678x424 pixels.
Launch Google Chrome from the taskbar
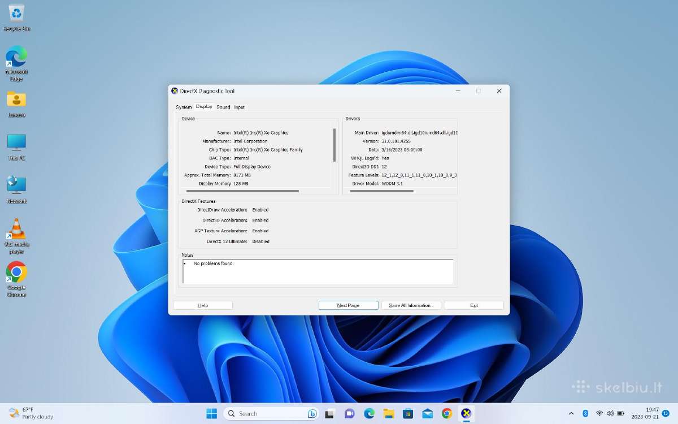click(447, 413)
